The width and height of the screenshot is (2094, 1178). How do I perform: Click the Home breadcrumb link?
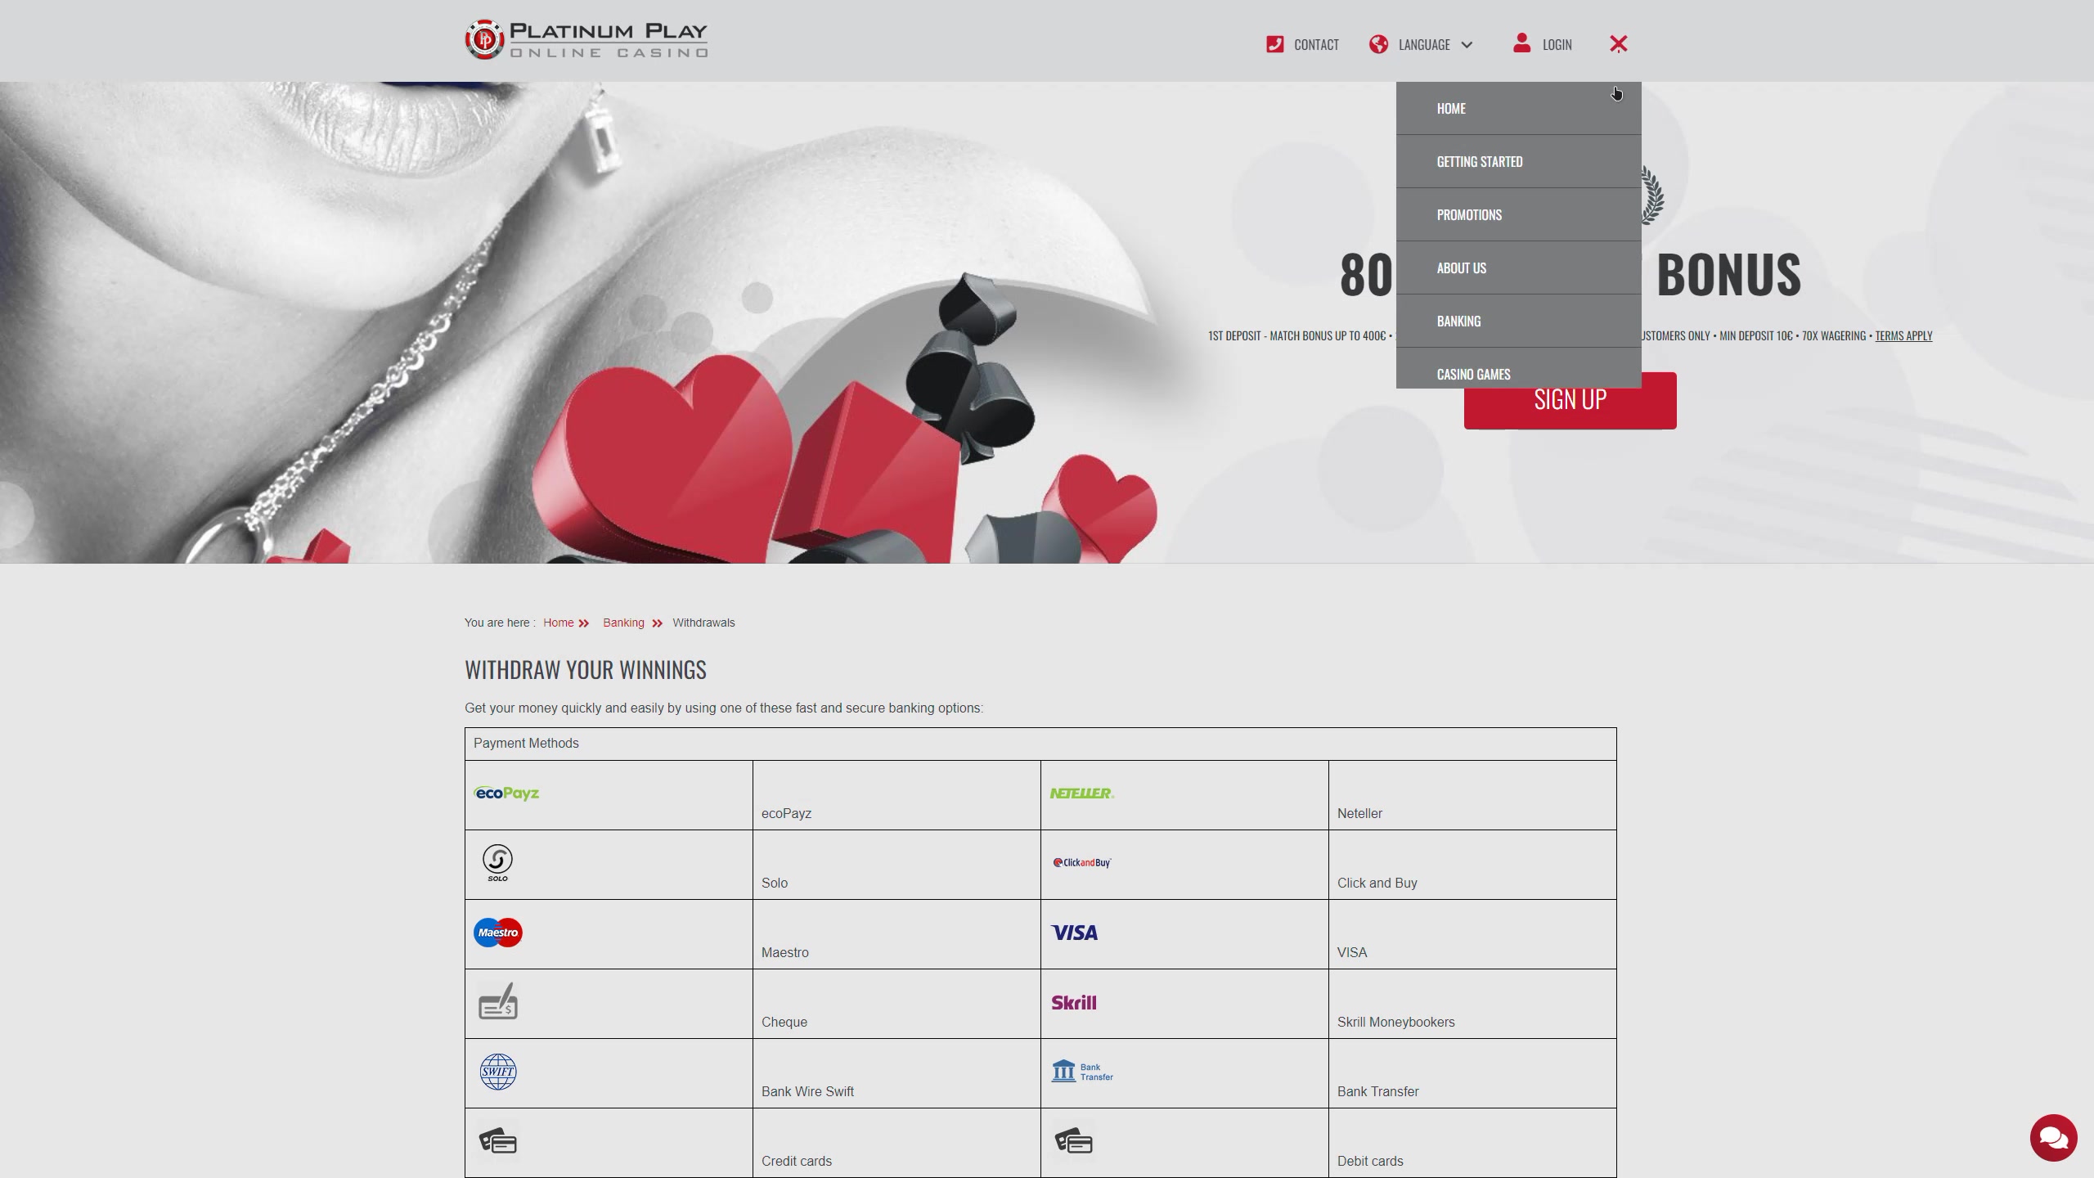point(558,623)
